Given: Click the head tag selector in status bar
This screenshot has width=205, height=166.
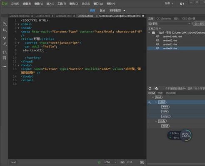Looking at the screenshot, I should point(13,162).
